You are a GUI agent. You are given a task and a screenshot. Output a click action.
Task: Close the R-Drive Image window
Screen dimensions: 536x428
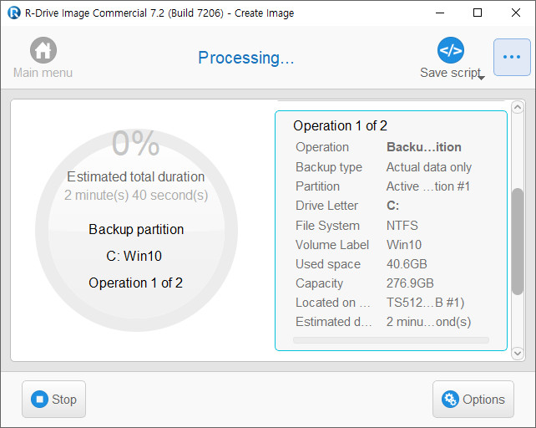click(516, 13)
